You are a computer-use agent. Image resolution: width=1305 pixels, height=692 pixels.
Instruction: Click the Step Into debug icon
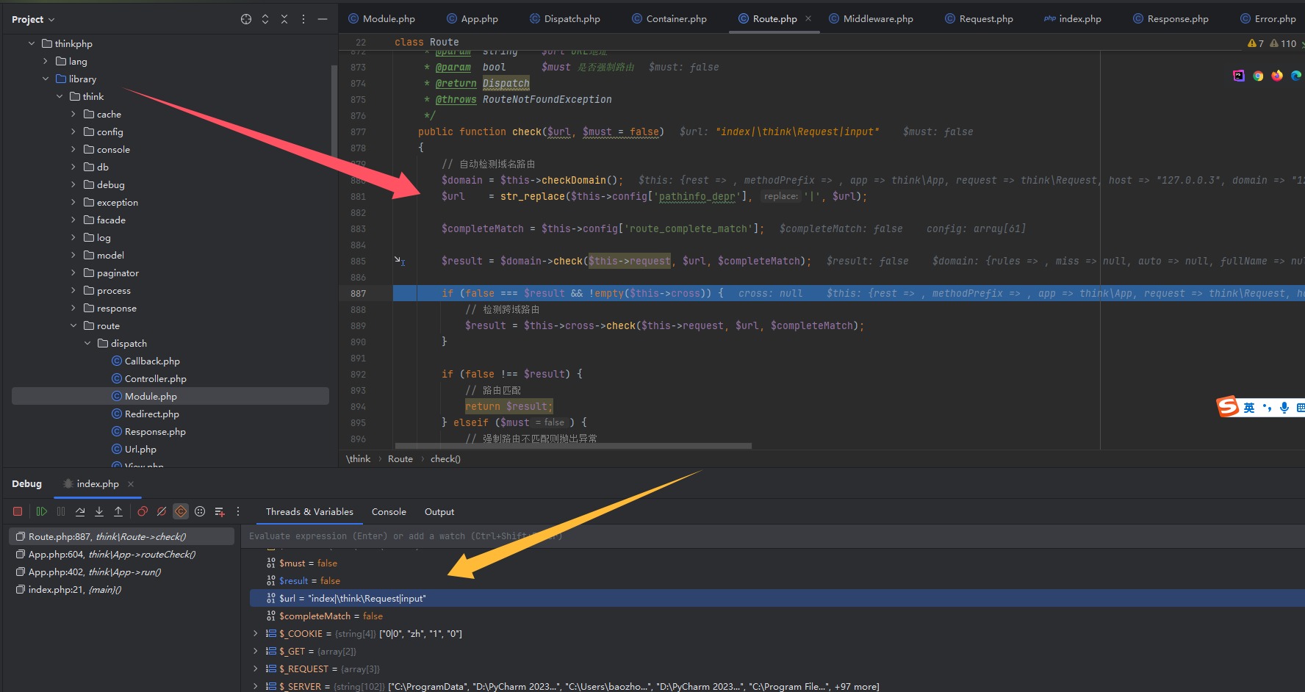[x=99, y=511]
